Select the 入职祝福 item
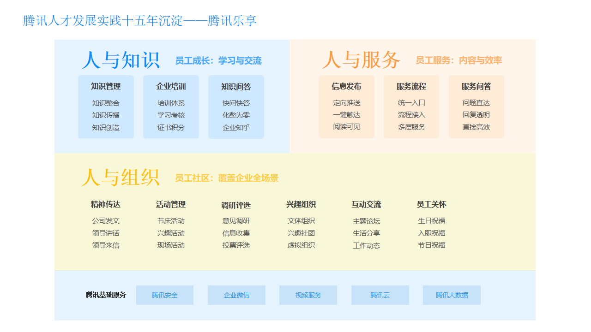591x332 pixels. pos(431,233)
